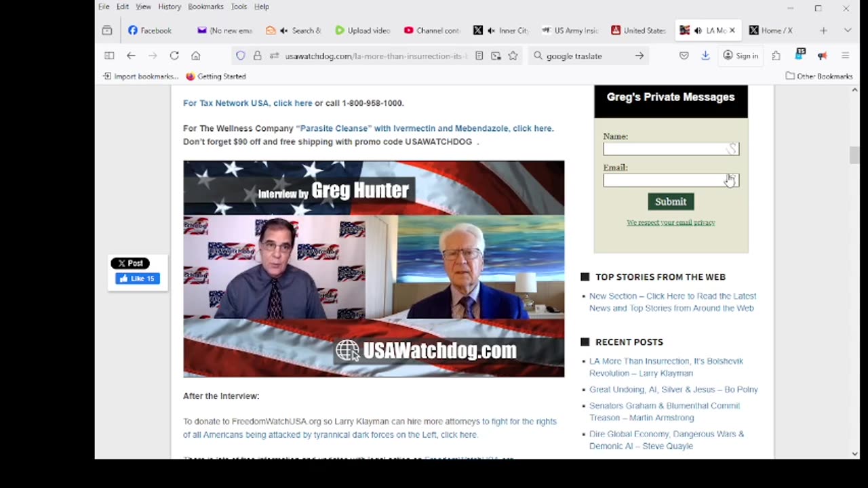Screen dimensions: 868x488
Task: Mute audio on the Search tab
Action: (x=284, y=30)
